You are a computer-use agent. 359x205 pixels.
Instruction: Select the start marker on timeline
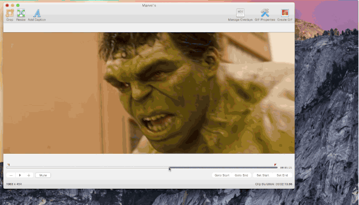pyautogui.click(x=8, y=165)
